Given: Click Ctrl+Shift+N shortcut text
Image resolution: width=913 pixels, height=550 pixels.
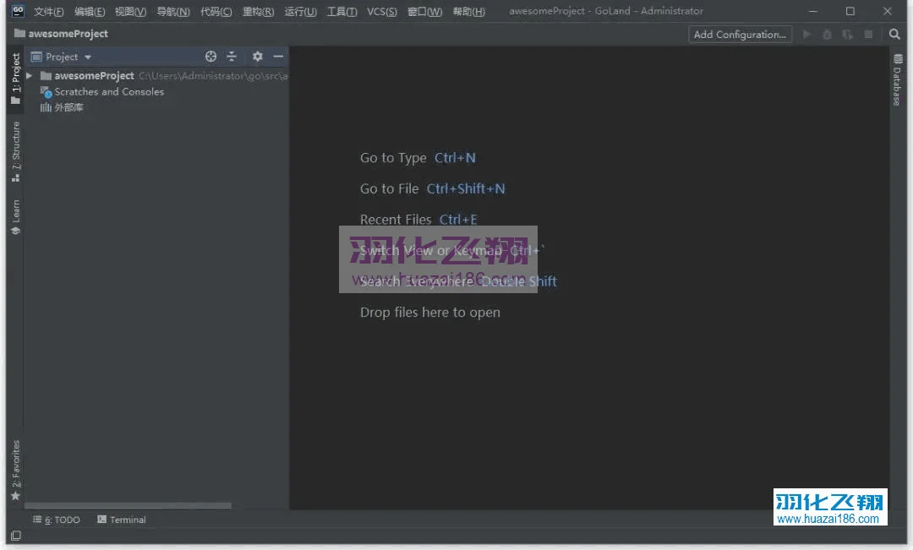Looking at the screenshot, I should (x=466, y=188).
